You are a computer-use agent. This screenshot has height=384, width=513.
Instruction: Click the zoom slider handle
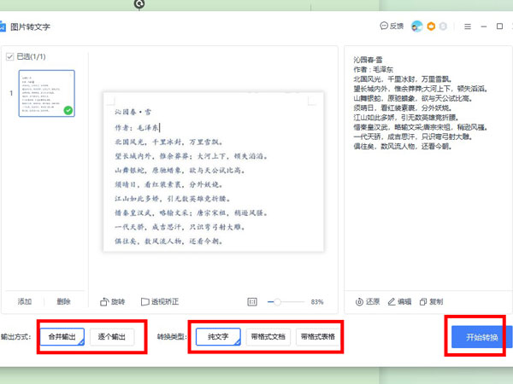(x=278, y=301)
